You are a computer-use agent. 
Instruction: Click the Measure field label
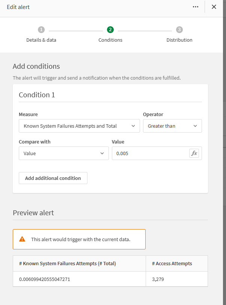tap(28, 114)
